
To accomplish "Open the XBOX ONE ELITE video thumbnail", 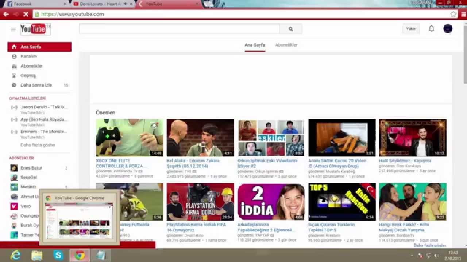I will click(x=130, y=138).
